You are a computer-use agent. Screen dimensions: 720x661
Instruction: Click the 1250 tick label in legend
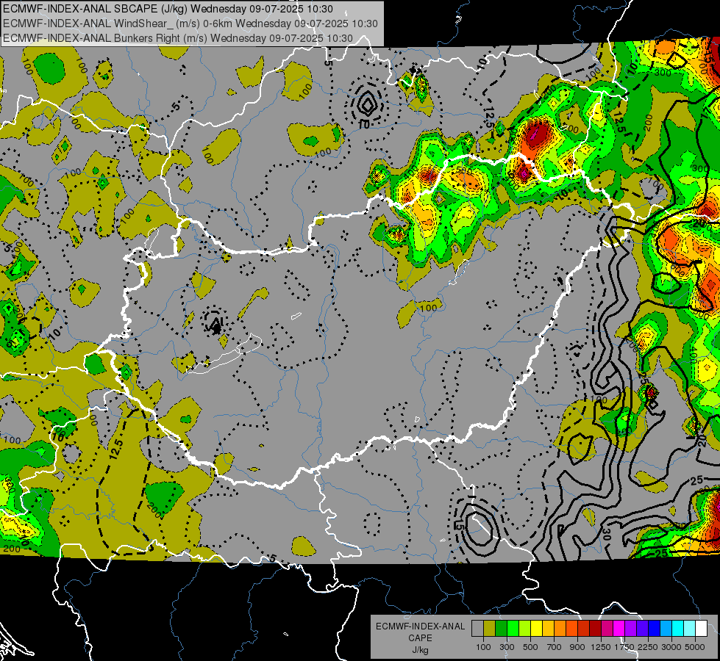click(601, 647)
